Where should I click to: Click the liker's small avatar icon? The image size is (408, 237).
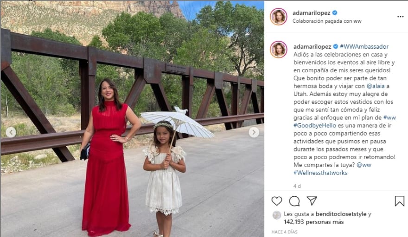pos(277,215)
